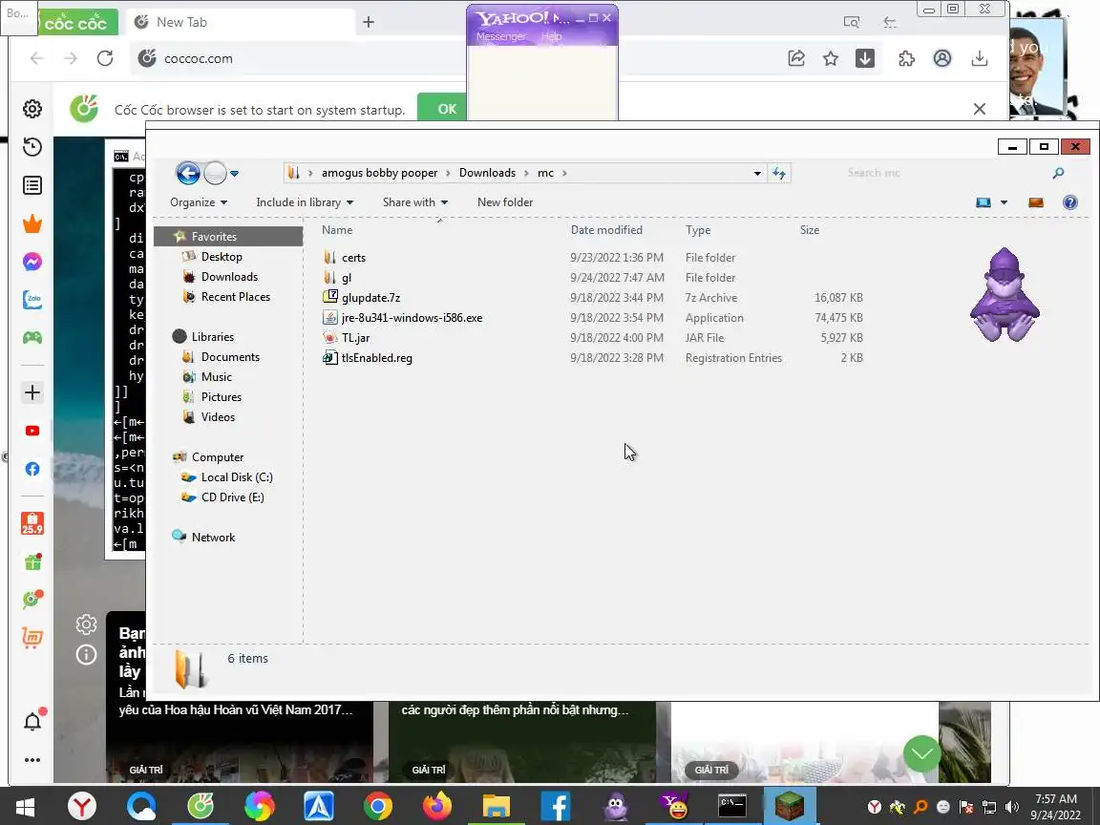
Task: Go back in Explorer window
Action: [x=188, y=173]
